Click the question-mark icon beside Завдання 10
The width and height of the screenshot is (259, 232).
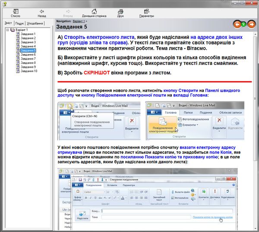[18, 71]
